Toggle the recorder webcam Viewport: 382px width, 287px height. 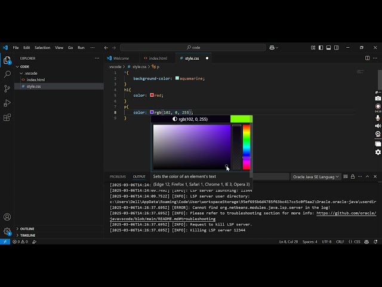click(378, 134)
